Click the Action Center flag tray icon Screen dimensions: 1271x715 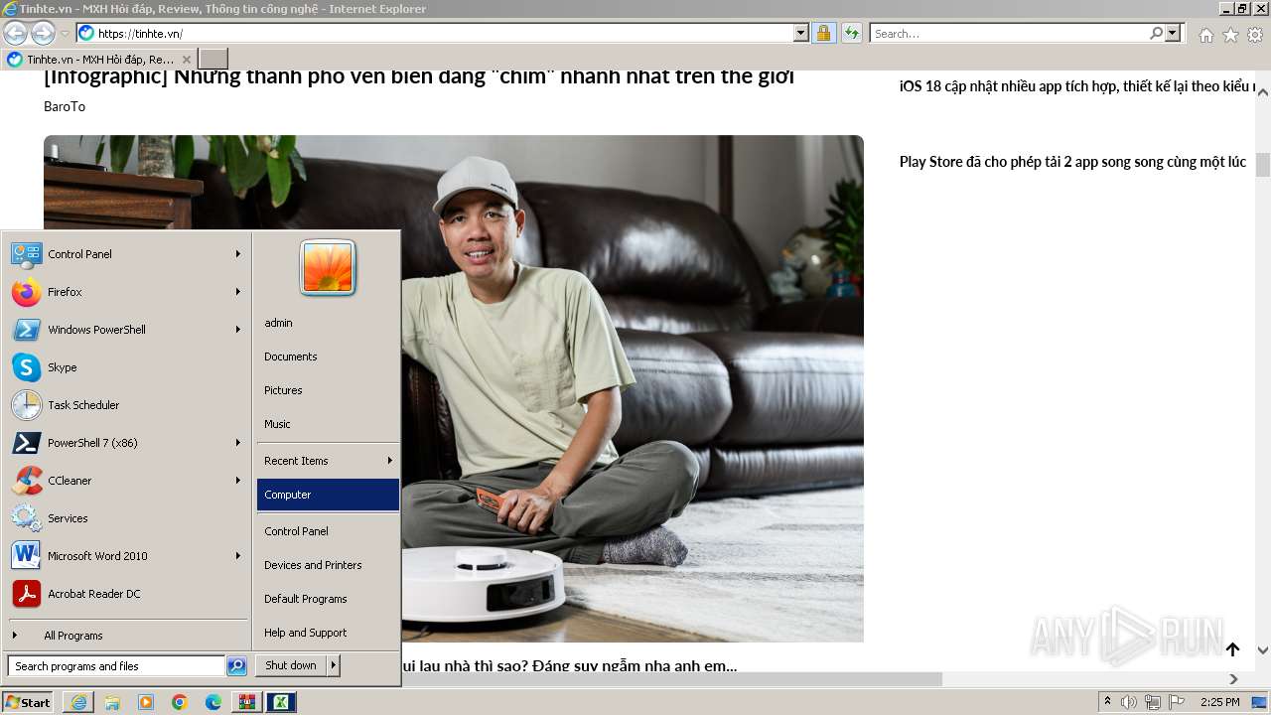(1177, 702)
